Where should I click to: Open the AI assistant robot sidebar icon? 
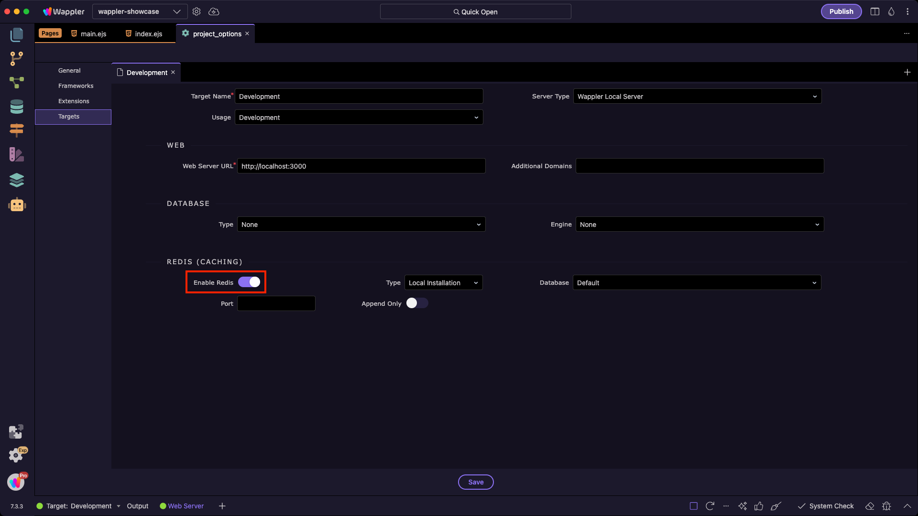17,204
